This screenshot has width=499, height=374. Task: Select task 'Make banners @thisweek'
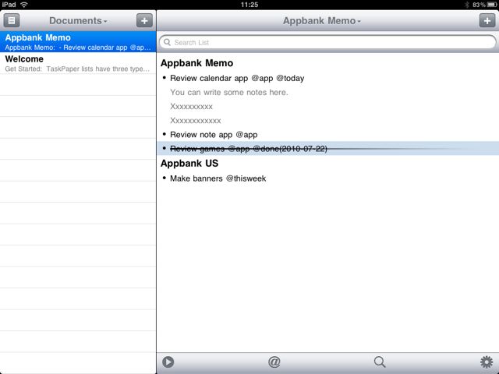click(x=218, y=178)
